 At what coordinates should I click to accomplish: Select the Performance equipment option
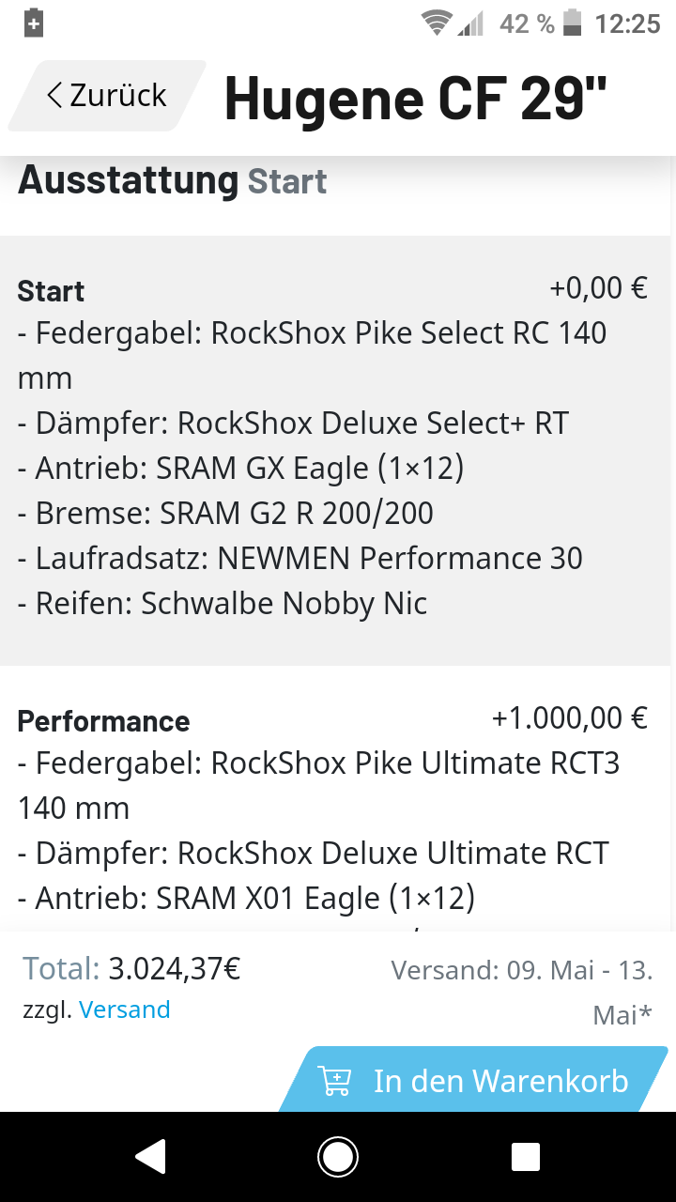pos(333,808)
